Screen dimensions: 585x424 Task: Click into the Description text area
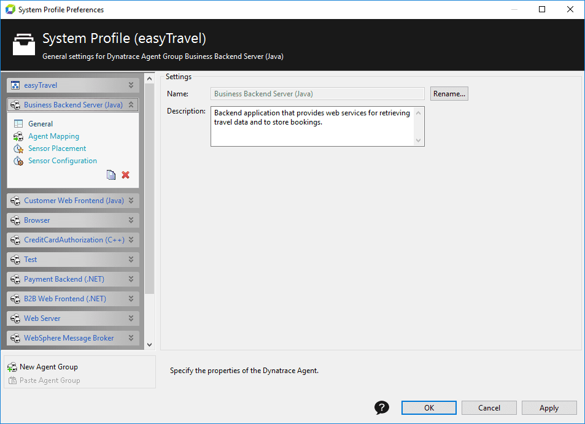click(312, 126)
